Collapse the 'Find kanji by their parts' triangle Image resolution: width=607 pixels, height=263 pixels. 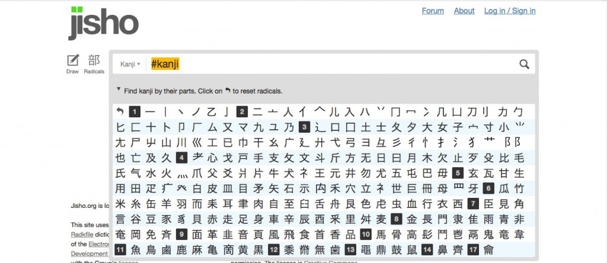point(119,90)
